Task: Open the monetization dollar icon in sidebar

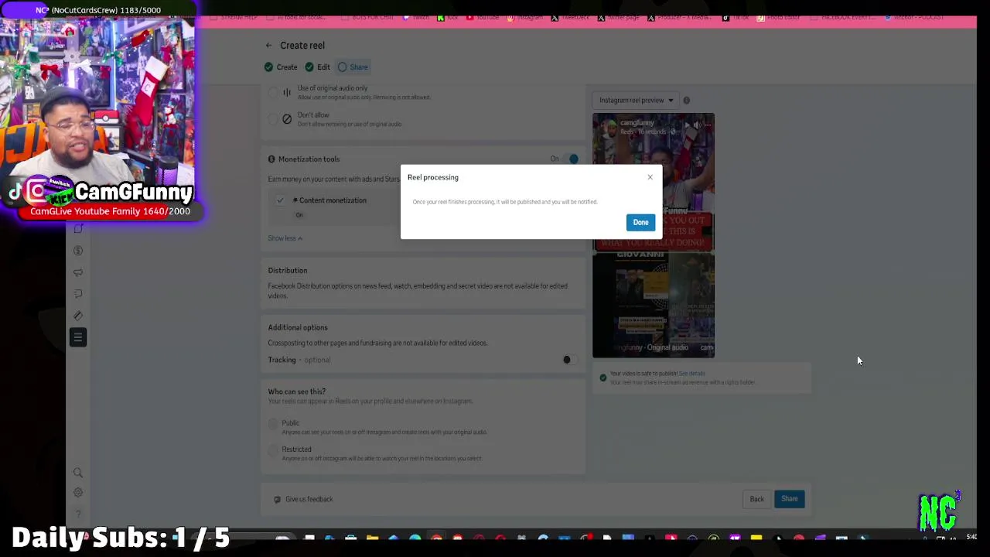Action: pyautogui.click(x=78, y=251)
